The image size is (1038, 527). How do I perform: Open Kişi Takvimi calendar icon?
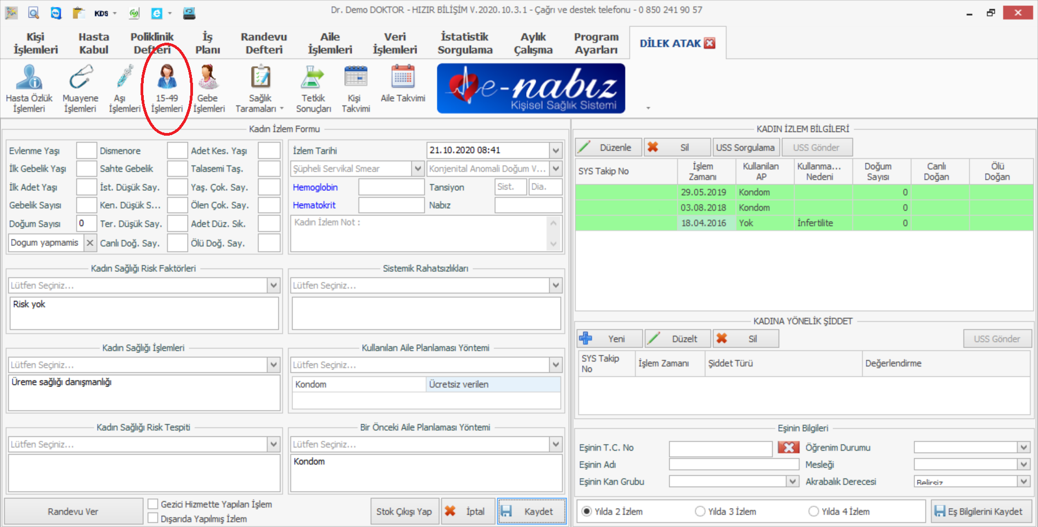click(356, 78)
